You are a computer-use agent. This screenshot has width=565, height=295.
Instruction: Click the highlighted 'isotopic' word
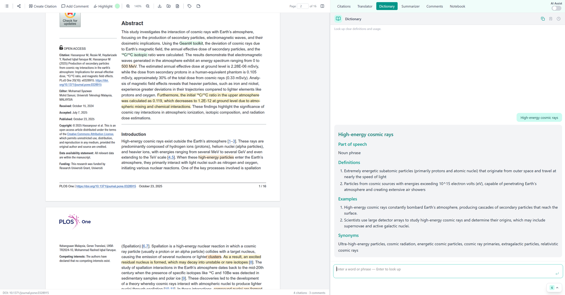(x=141, y=55)
